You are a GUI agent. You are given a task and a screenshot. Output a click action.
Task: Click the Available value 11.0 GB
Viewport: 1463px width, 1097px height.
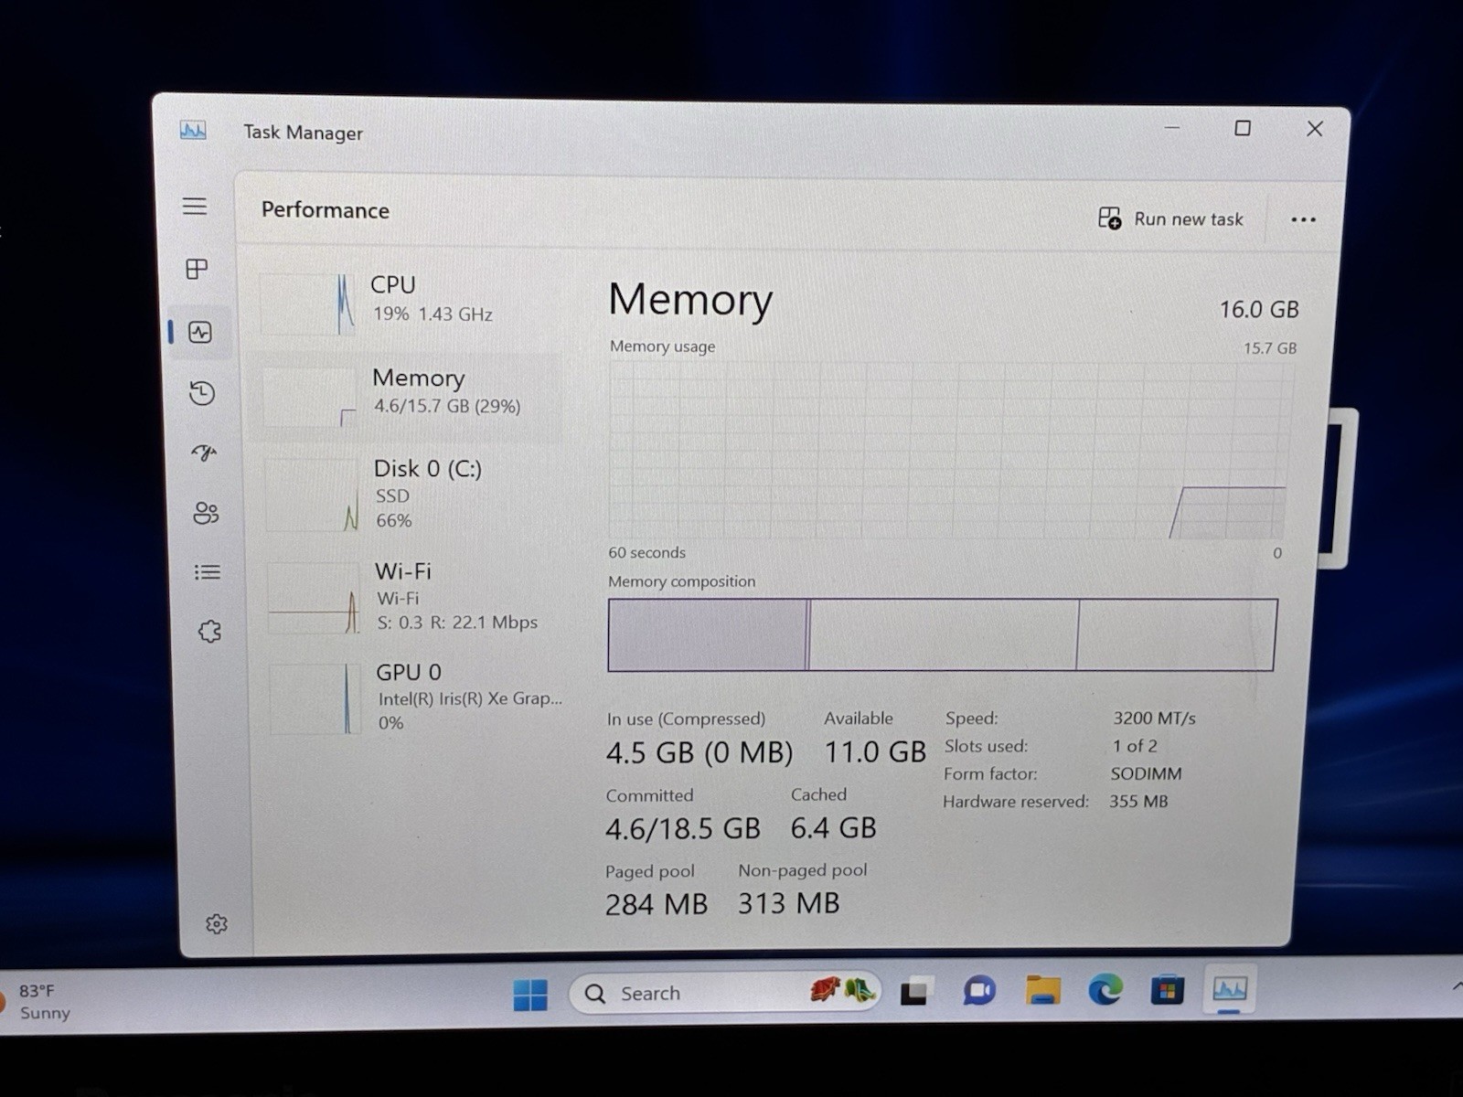pos(875,751)
